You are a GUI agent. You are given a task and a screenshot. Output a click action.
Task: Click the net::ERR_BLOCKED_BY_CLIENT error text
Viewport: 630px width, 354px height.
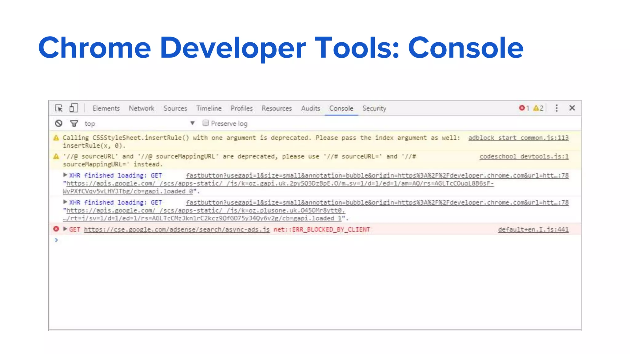[x=322, y=230]
